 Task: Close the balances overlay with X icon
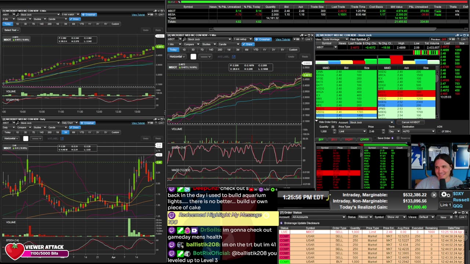tap(434, 195)
